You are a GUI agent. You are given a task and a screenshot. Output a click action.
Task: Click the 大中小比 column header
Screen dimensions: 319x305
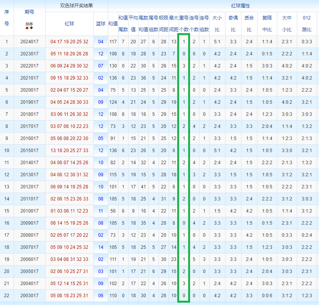[287, 24]
